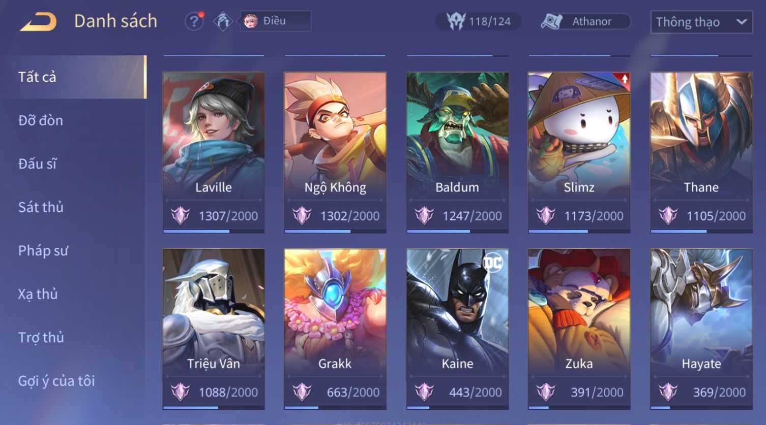Image resolution: width=766 pixels, height=425 pixels.
Task: Select the Triệu Vân hero card
Action: (214, 329)
